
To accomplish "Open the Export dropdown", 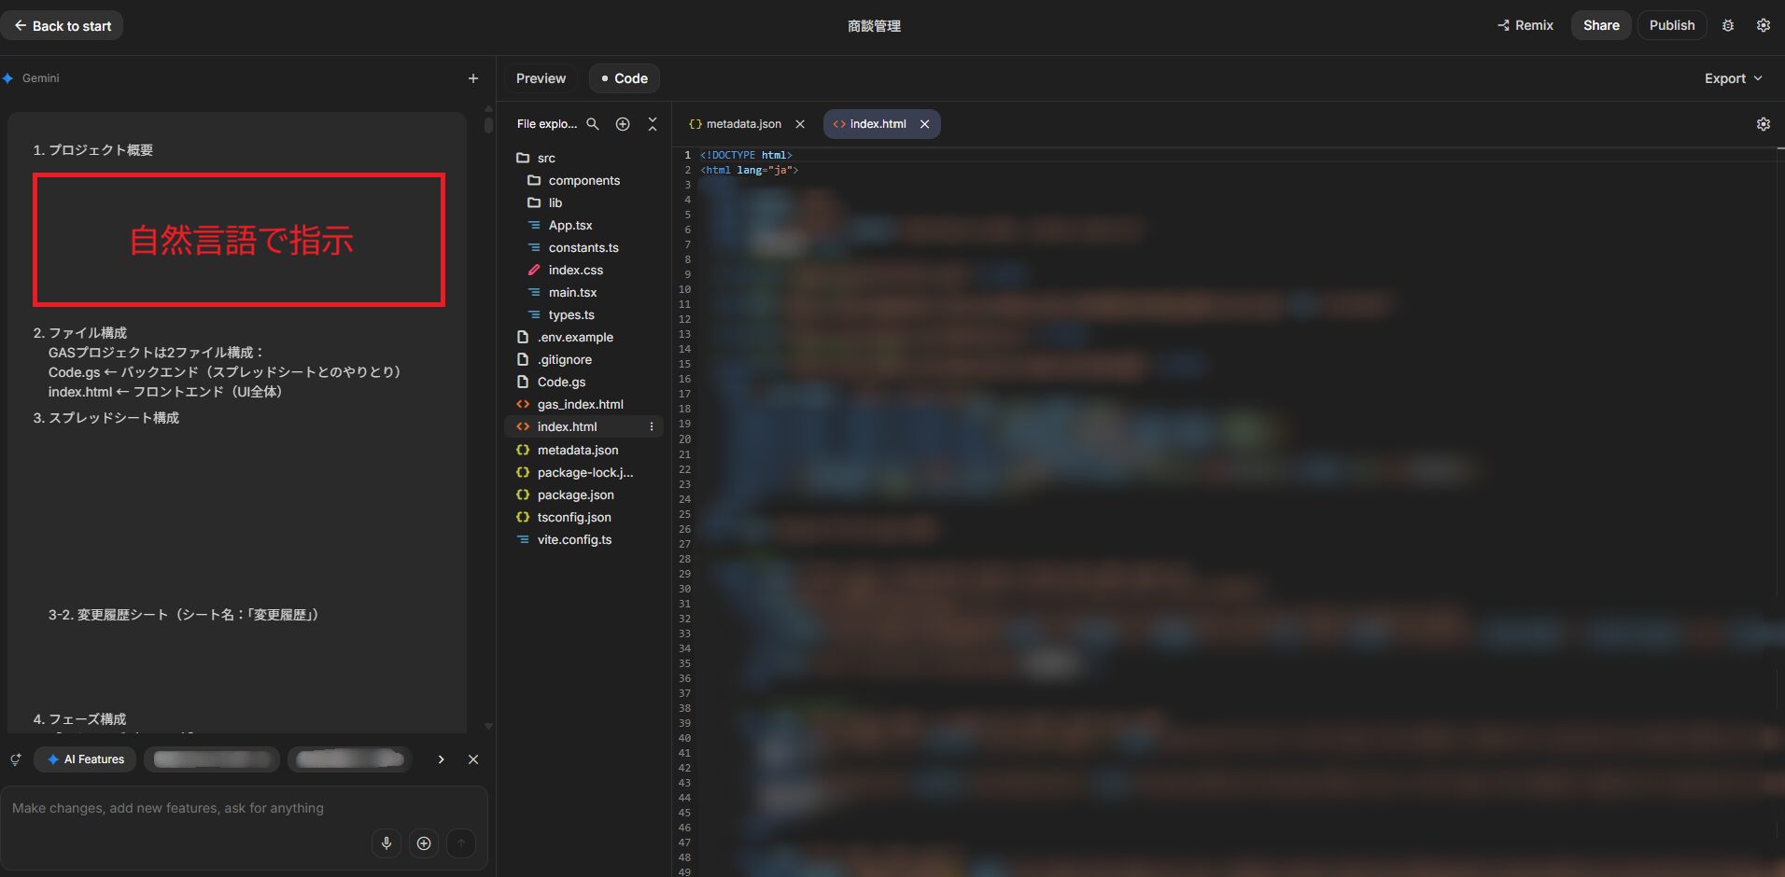I will (x=1733, y=78).
